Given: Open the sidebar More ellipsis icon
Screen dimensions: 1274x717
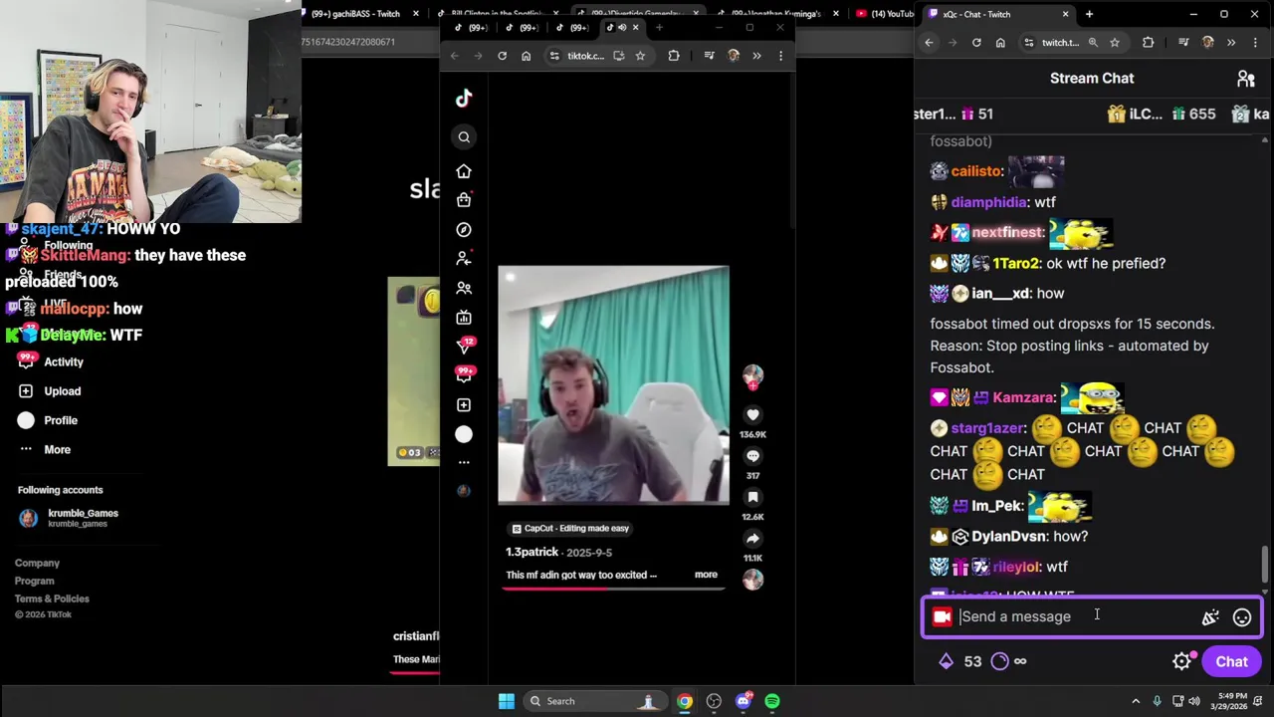Looking at the screenshot, I should (464, 462).
